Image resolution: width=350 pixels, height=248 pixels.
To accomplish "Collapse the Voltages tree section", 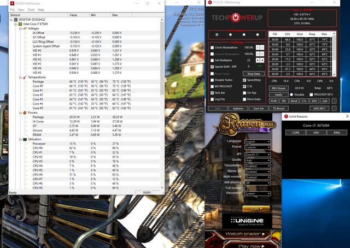I will (20, 28).
